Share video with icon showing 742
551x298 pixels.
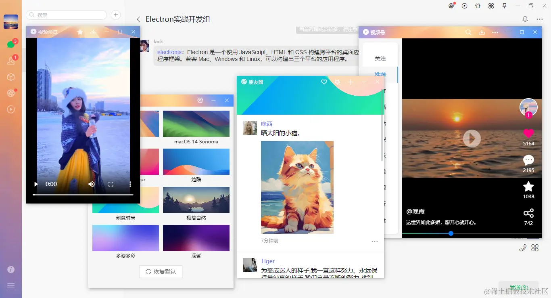528,213
